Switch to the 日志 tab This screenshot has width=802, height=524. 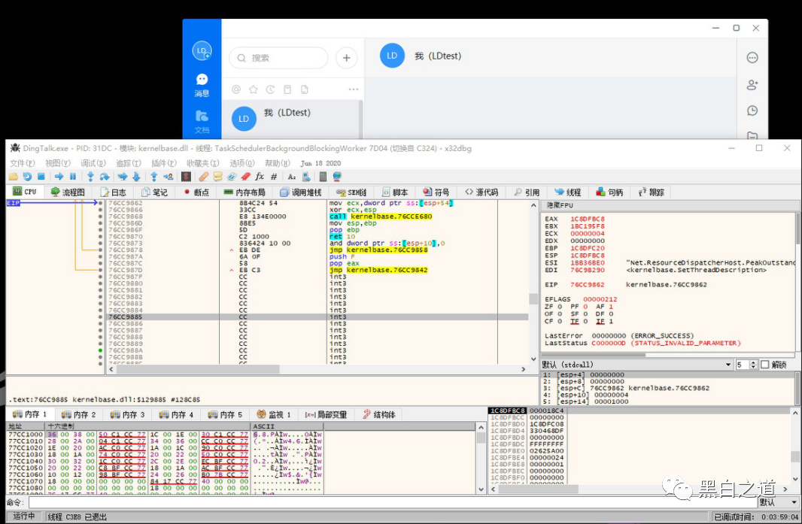(113, 192)
